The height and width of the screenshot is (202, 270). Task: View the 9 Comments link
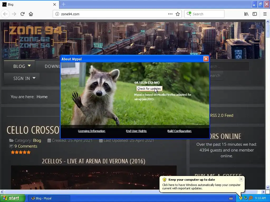click(x=26, y=146)
